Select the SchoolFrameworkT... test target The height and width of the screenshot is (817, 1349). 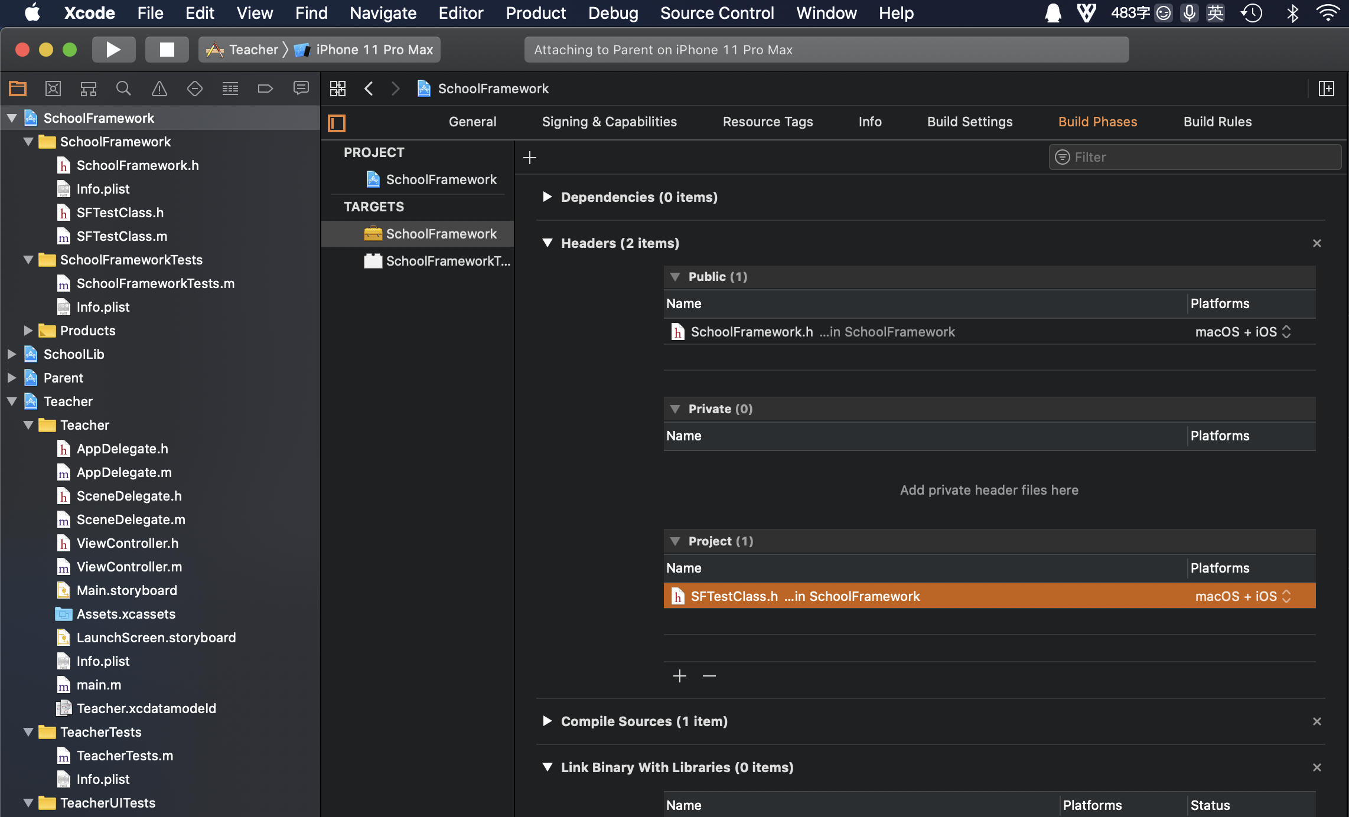[x=437, y=261]
